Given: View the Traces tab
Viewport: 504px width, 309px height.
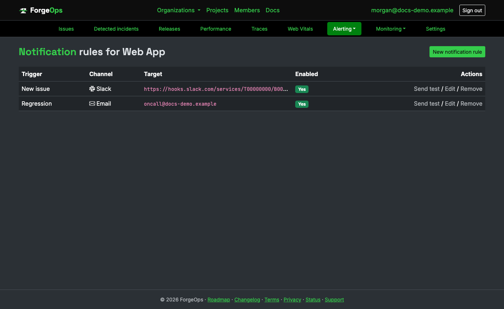Looking at the screenshot, I should point(259,29).
